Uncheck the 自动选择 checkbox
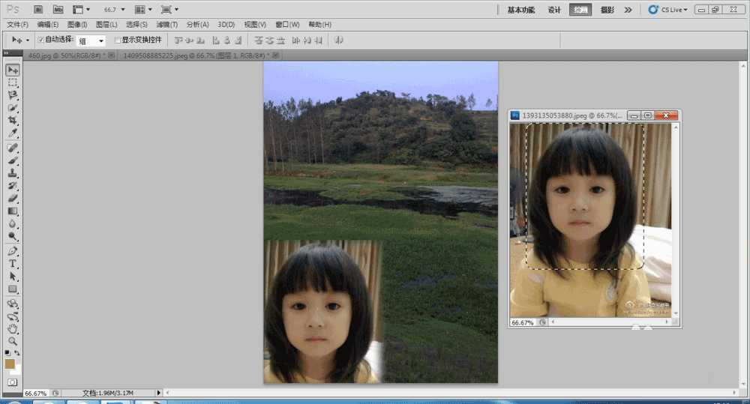The image size is (750, 404). pyautogui.click(x=40, y=40)
